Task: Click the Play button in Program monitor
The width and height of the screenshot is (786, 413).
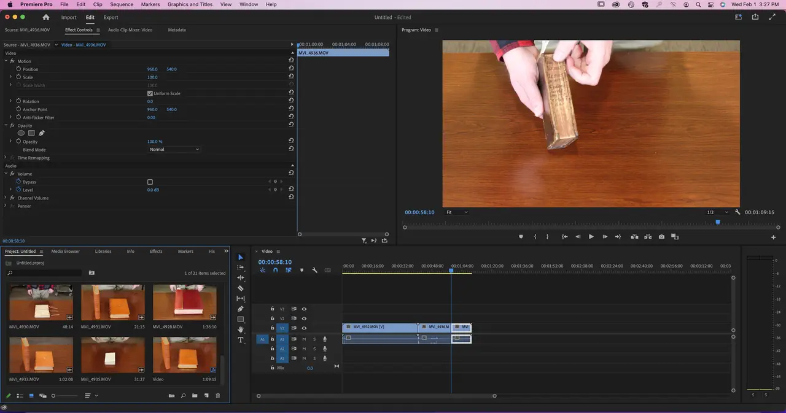Action: [x=591, y=237]
